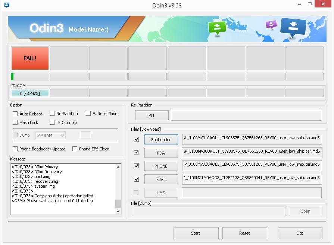This screenshot has width=334, height=245.
Task: Click the small field next to AP RAM
Action: click(x=85, y=135)
